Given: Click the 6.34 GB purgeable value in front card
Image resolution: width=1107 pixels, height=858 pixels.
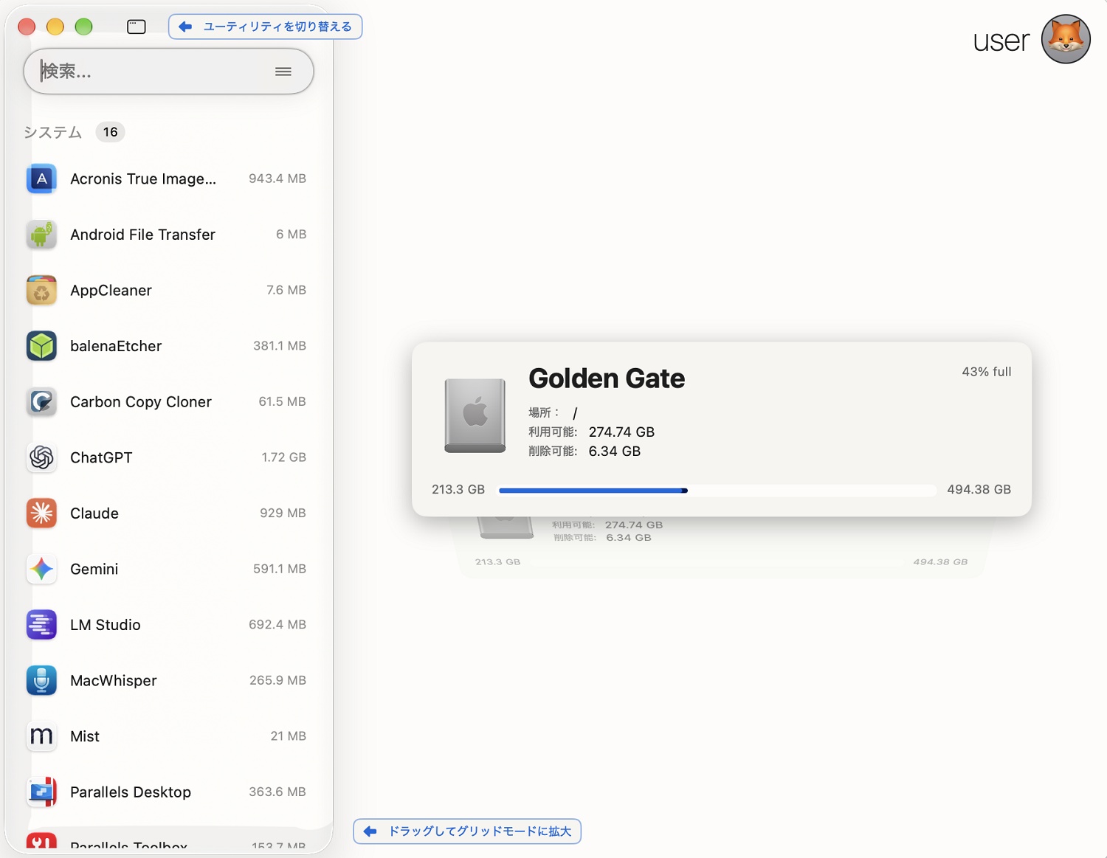Looking at the screenshot, I should 615,452.
